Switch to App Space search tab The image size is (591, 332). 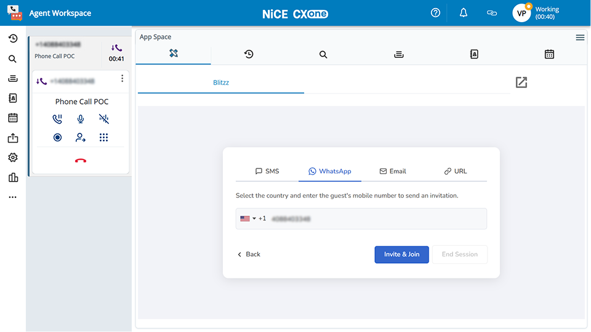pyautogui.click(x=323, y=55)
